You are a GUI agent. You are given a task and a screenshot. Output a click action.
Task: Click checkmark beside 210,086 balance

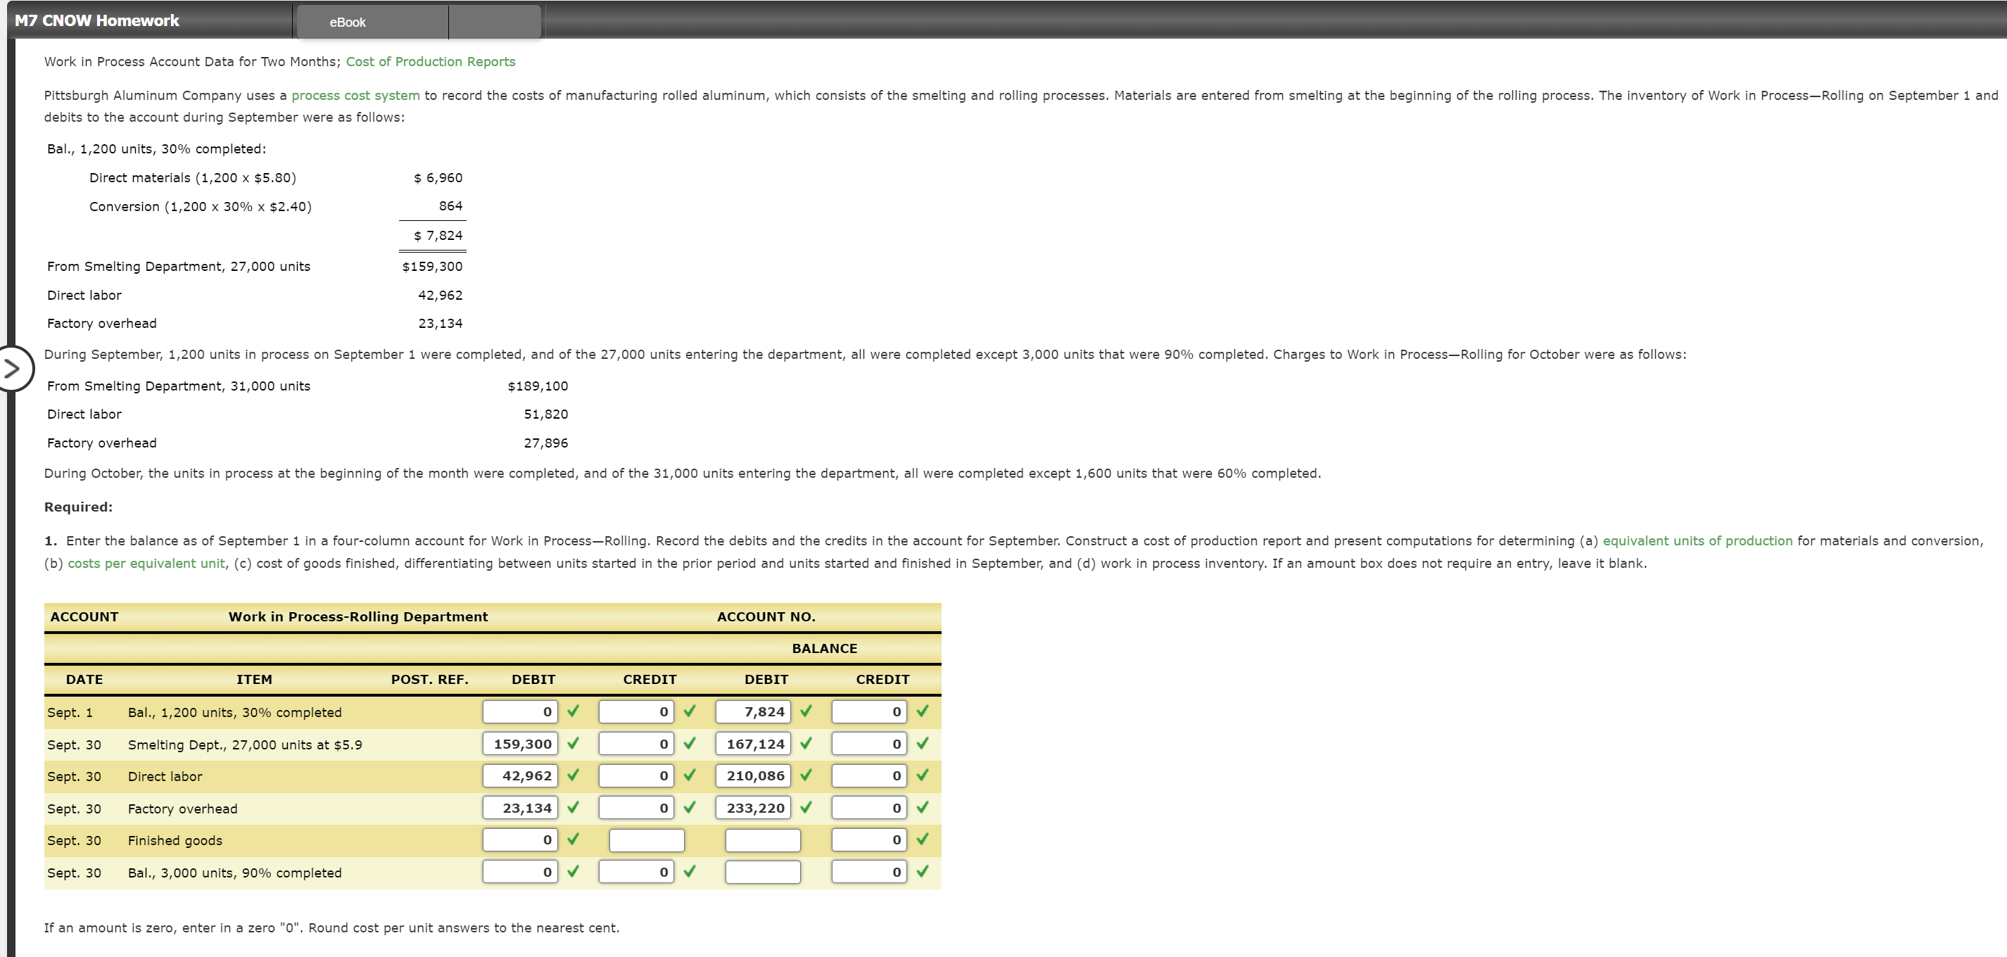pyautogui.click(x=806, y=776)
